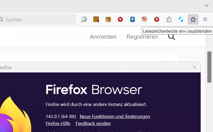
Task: Close the About Firefox dialog
Action: click(195, 67)
